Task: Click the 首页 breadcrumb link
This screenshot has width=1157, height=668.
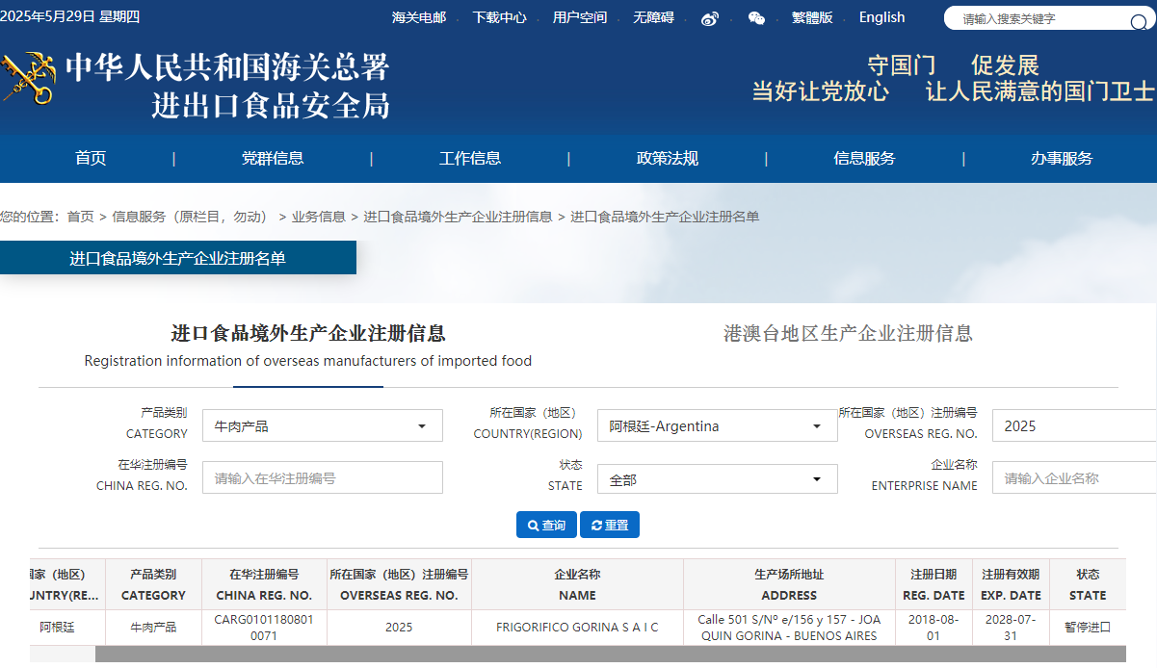Action: (x=80, y=217)
